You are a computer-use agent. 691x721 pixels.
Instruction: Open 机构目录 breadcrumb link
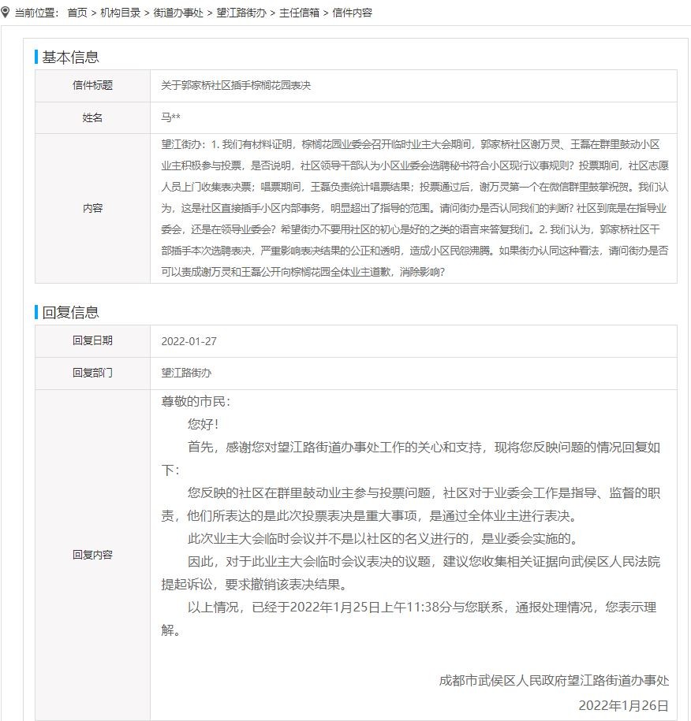tap(121, 13)
